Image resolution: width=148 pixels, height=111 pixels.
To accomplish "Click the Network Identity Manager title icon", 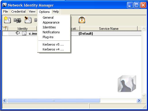I will pos(5,5).
